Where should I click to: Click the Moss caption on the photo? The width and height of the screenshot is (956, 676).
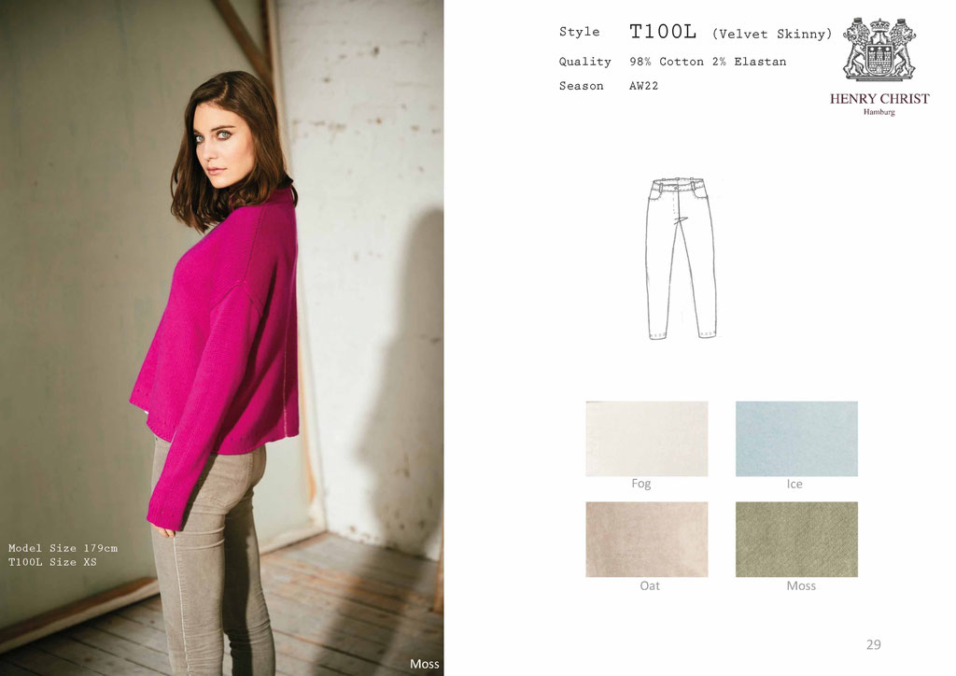(425, 664)
